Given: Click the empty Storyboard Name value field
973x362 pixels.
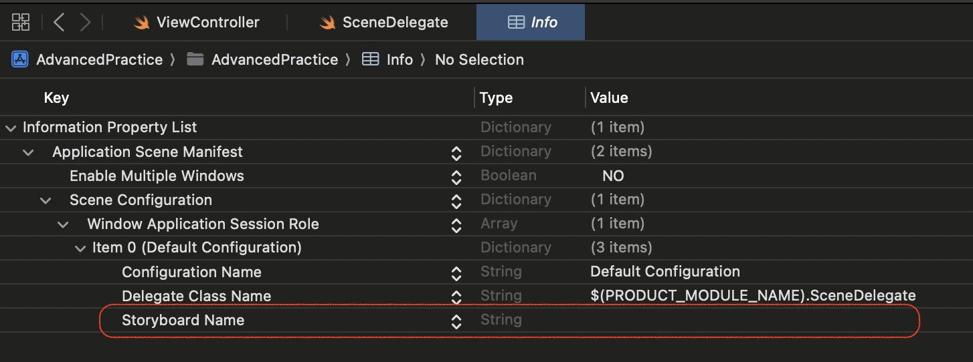Looking at the screenshot, I should pos(736,321).
